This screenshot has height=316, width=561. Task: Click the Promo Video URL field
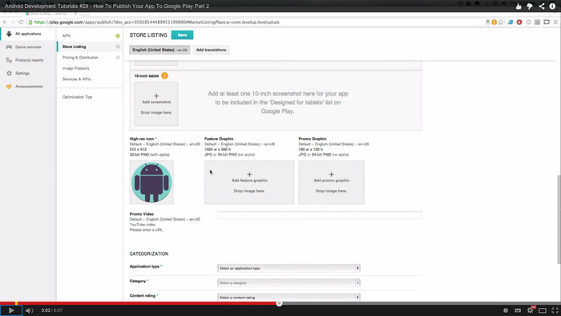pos(319,215)
